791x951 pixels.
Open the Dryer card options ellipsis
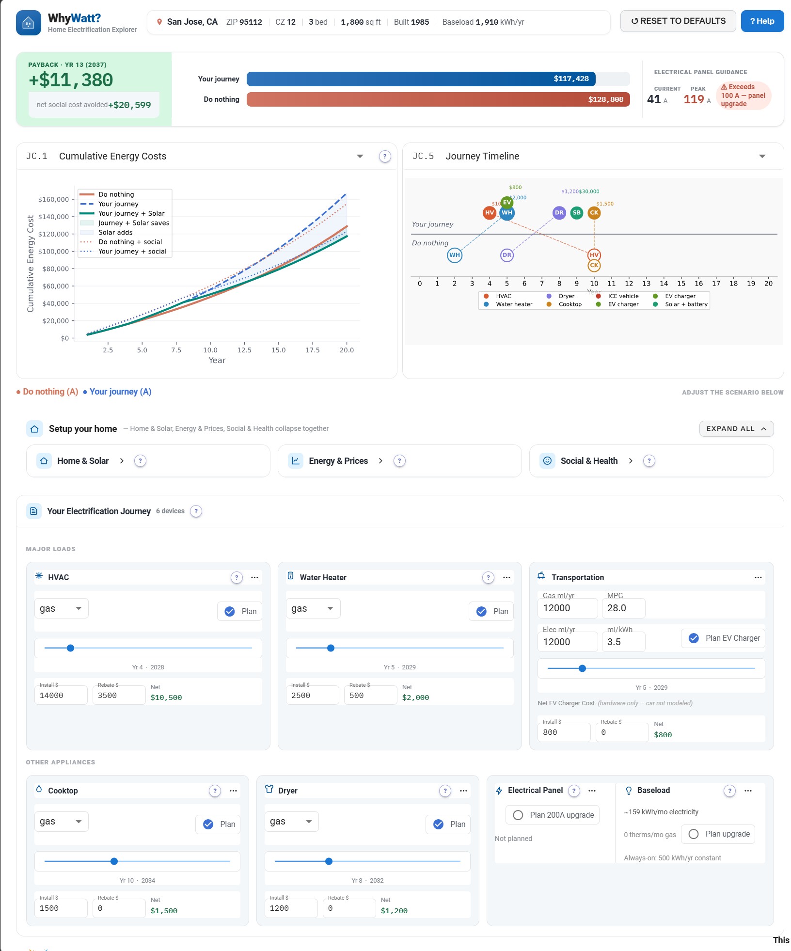(x=463, y=791)
